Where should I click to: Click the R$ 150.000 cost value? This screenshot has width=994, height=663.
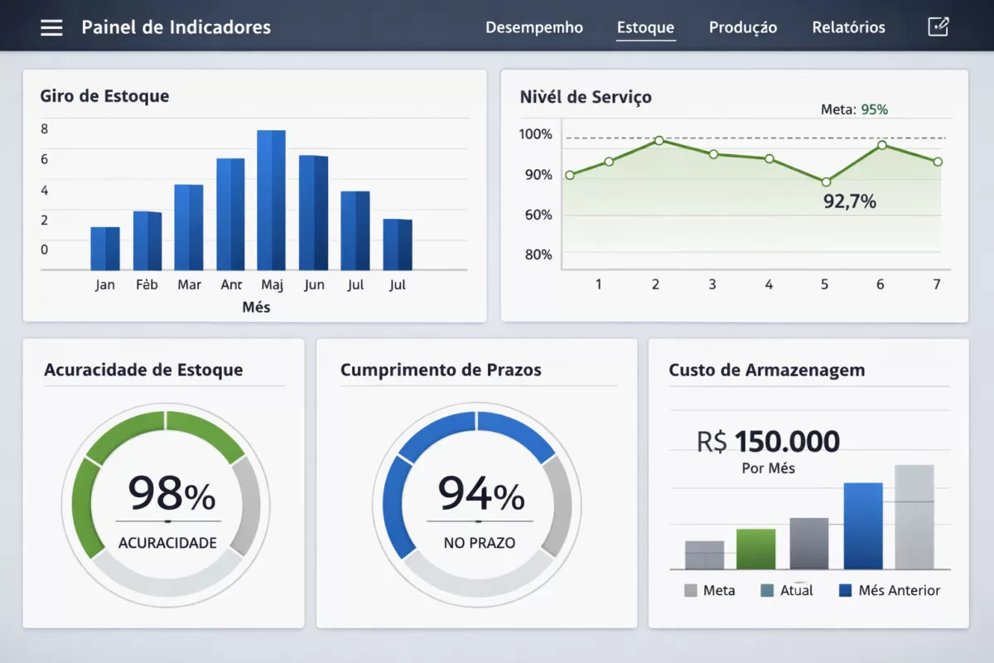tap(768, 442)
